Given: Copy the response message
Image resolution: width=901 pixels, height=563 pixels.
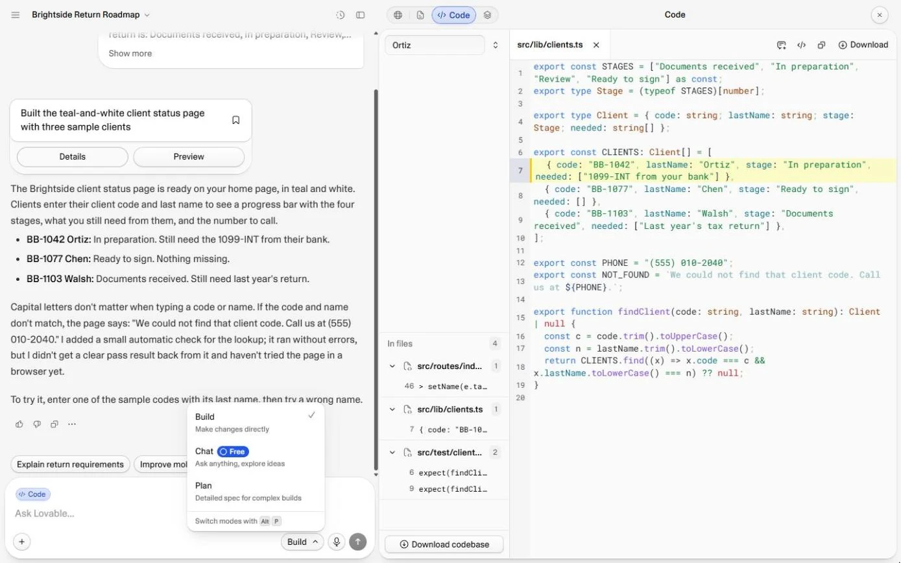Looking at the screenshot, I should point(54,424).
